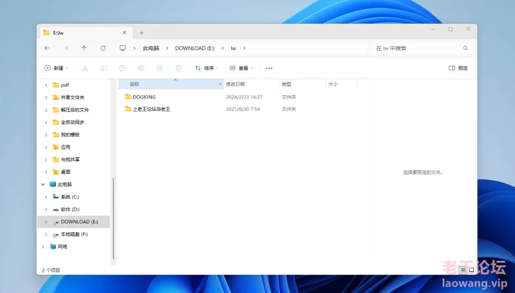Viewport: 515px width, 293px height.
Task: Select 我的模板 in navigation pane
Action: point(70,135)
